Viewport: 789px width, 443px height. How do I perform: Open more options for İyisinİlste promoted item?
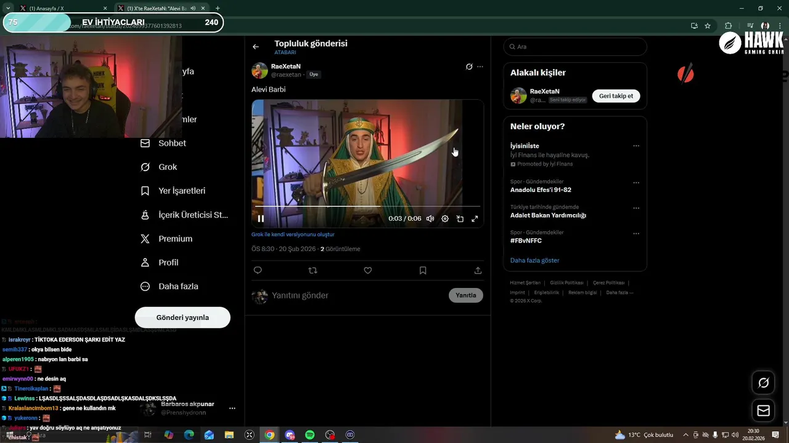click(x=636, y=146)
